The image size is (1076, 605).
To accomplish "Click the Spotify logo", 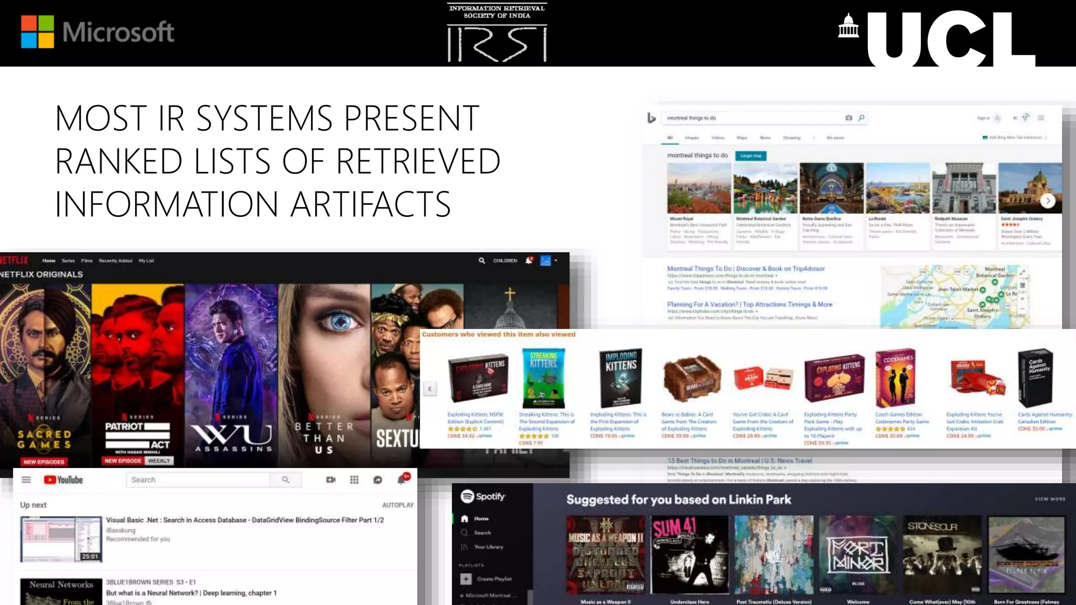I will pyautogui.click(x=483, y=496).
